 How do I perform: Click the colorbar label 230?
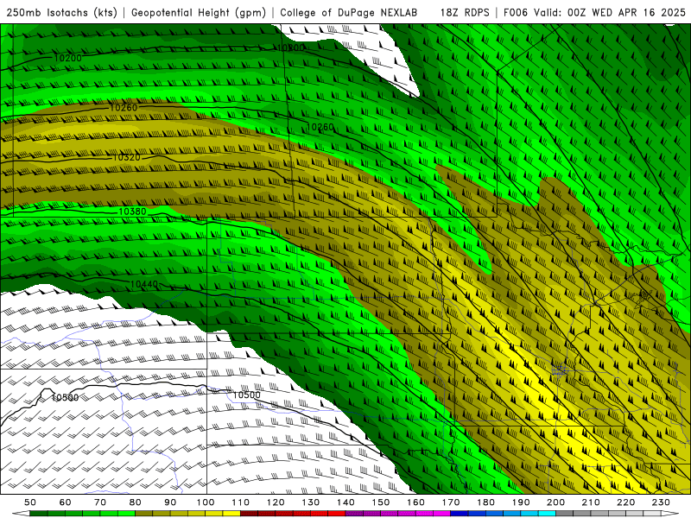click(662, 502)
